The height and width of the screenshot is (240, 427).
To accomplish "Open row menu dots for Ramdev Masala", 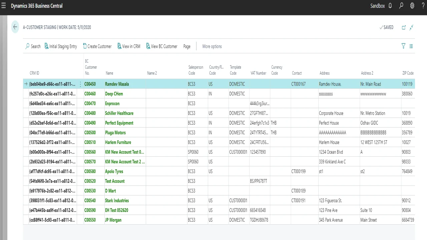I will (x=80, y=84).
